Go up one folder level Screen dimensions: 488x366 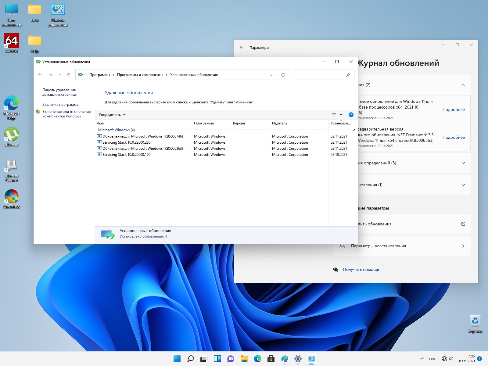69,75
